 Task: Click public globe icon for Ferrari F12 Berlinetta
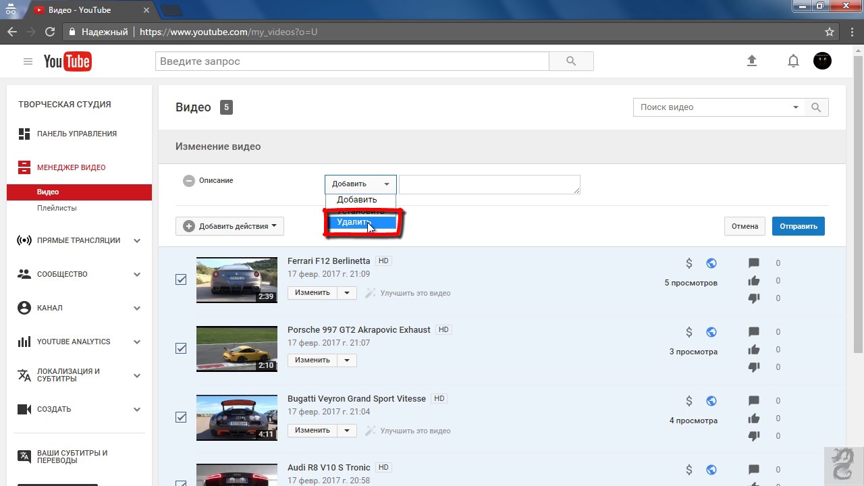(x=711, y=263)
